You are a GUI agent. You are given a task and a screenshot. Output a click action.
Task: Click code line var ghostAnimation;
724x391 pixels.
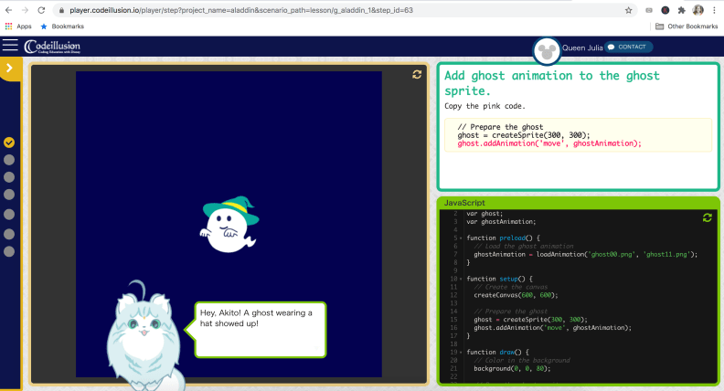tap(501, 222)
